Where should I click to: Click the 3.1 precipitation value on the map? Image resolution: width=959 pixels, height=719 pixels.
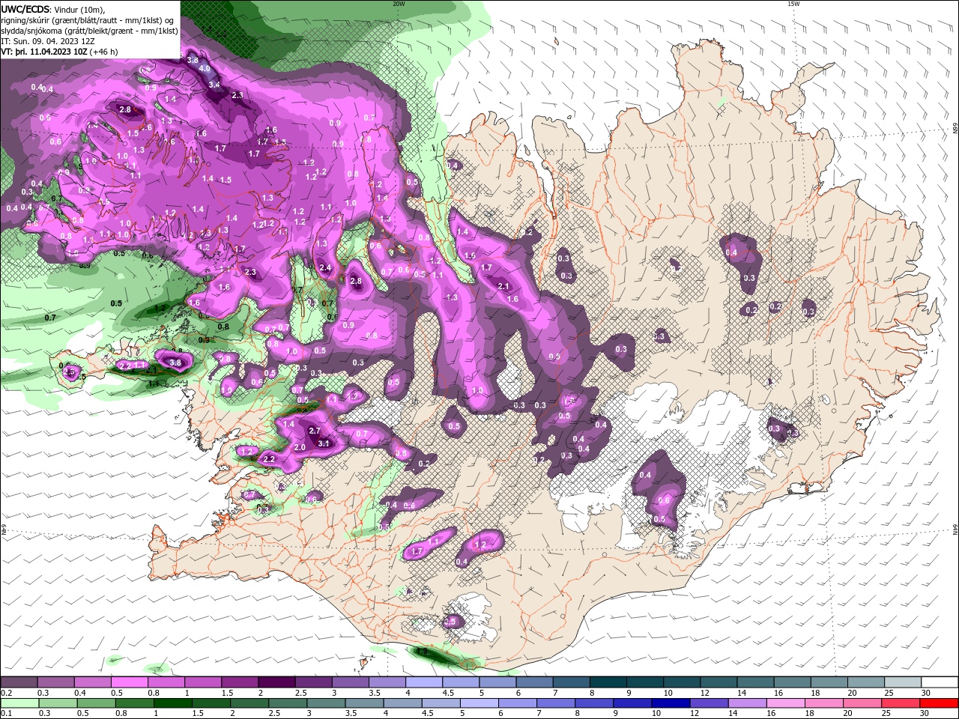coord(324,443)
